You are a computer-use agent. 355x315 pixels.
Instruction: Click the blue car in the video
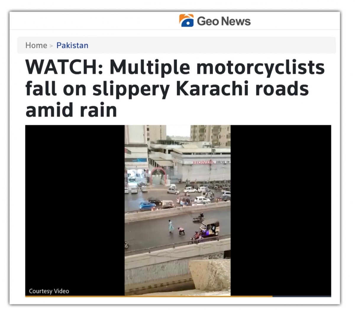click(148, 205)
